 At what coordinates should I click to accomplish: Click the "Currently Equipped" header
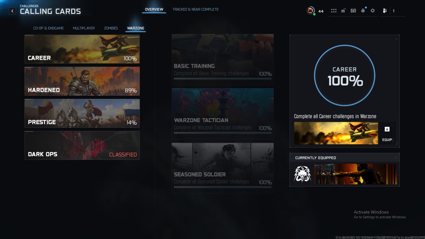[315, 158]
